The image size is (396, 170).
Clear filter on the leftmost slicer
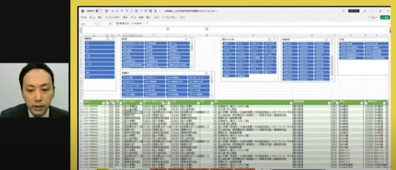(x=112, y=39)
